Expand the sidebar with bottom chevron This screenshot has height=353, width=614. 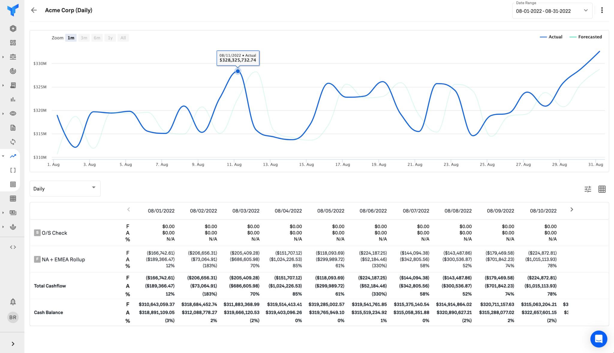[x=13, y=344]
